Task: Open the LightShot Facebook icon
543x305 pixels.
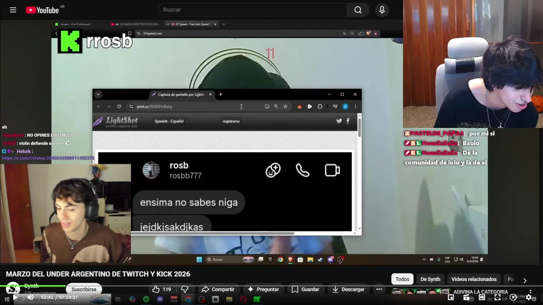Action: point(348,121)
